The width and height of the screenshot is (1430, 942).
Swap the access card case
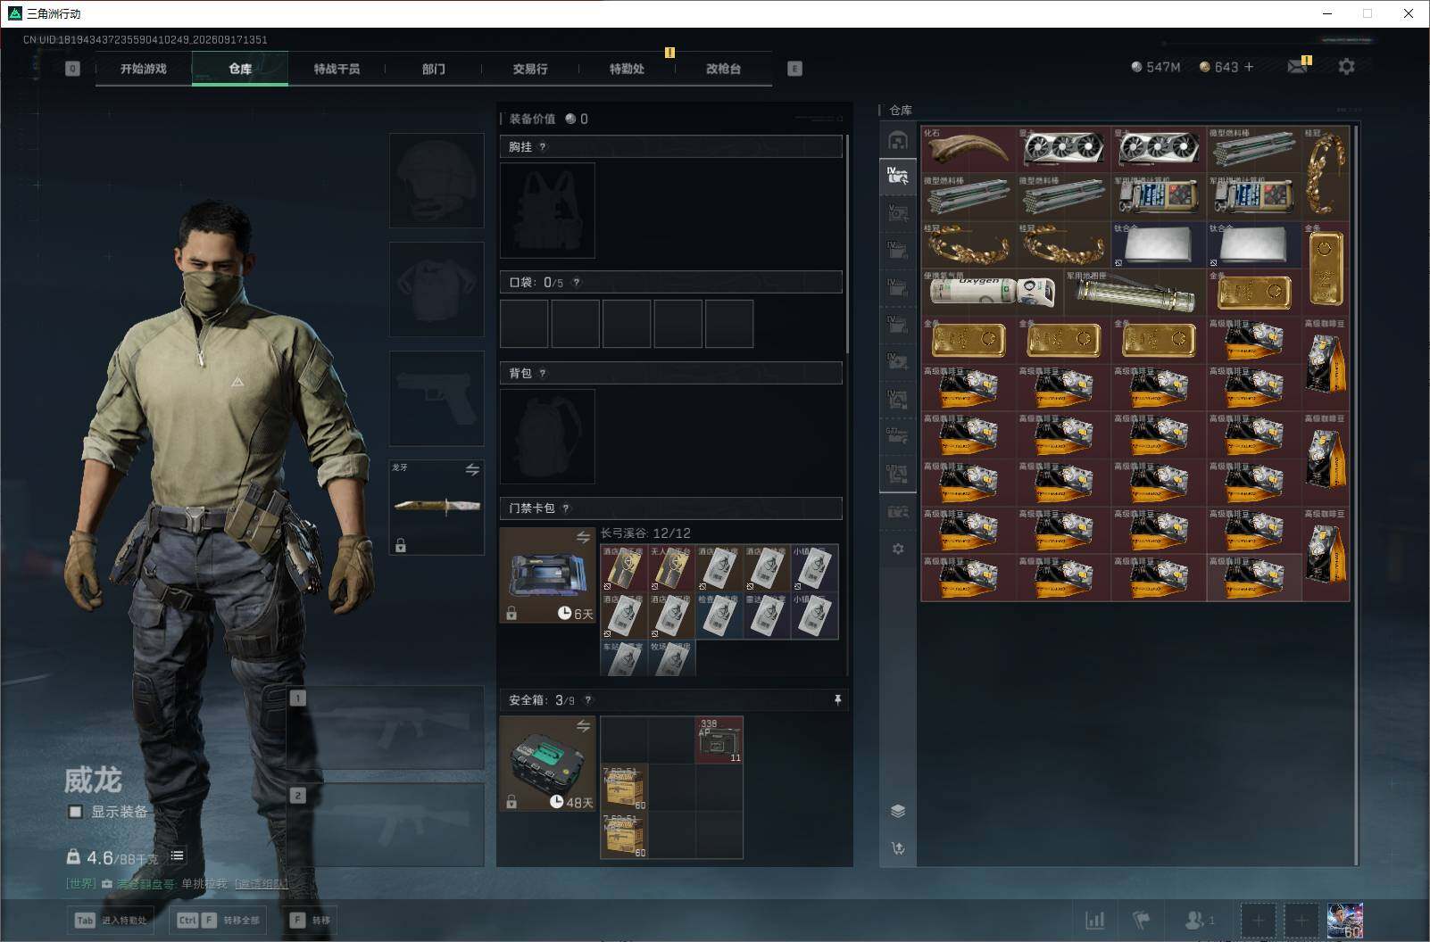583,537
